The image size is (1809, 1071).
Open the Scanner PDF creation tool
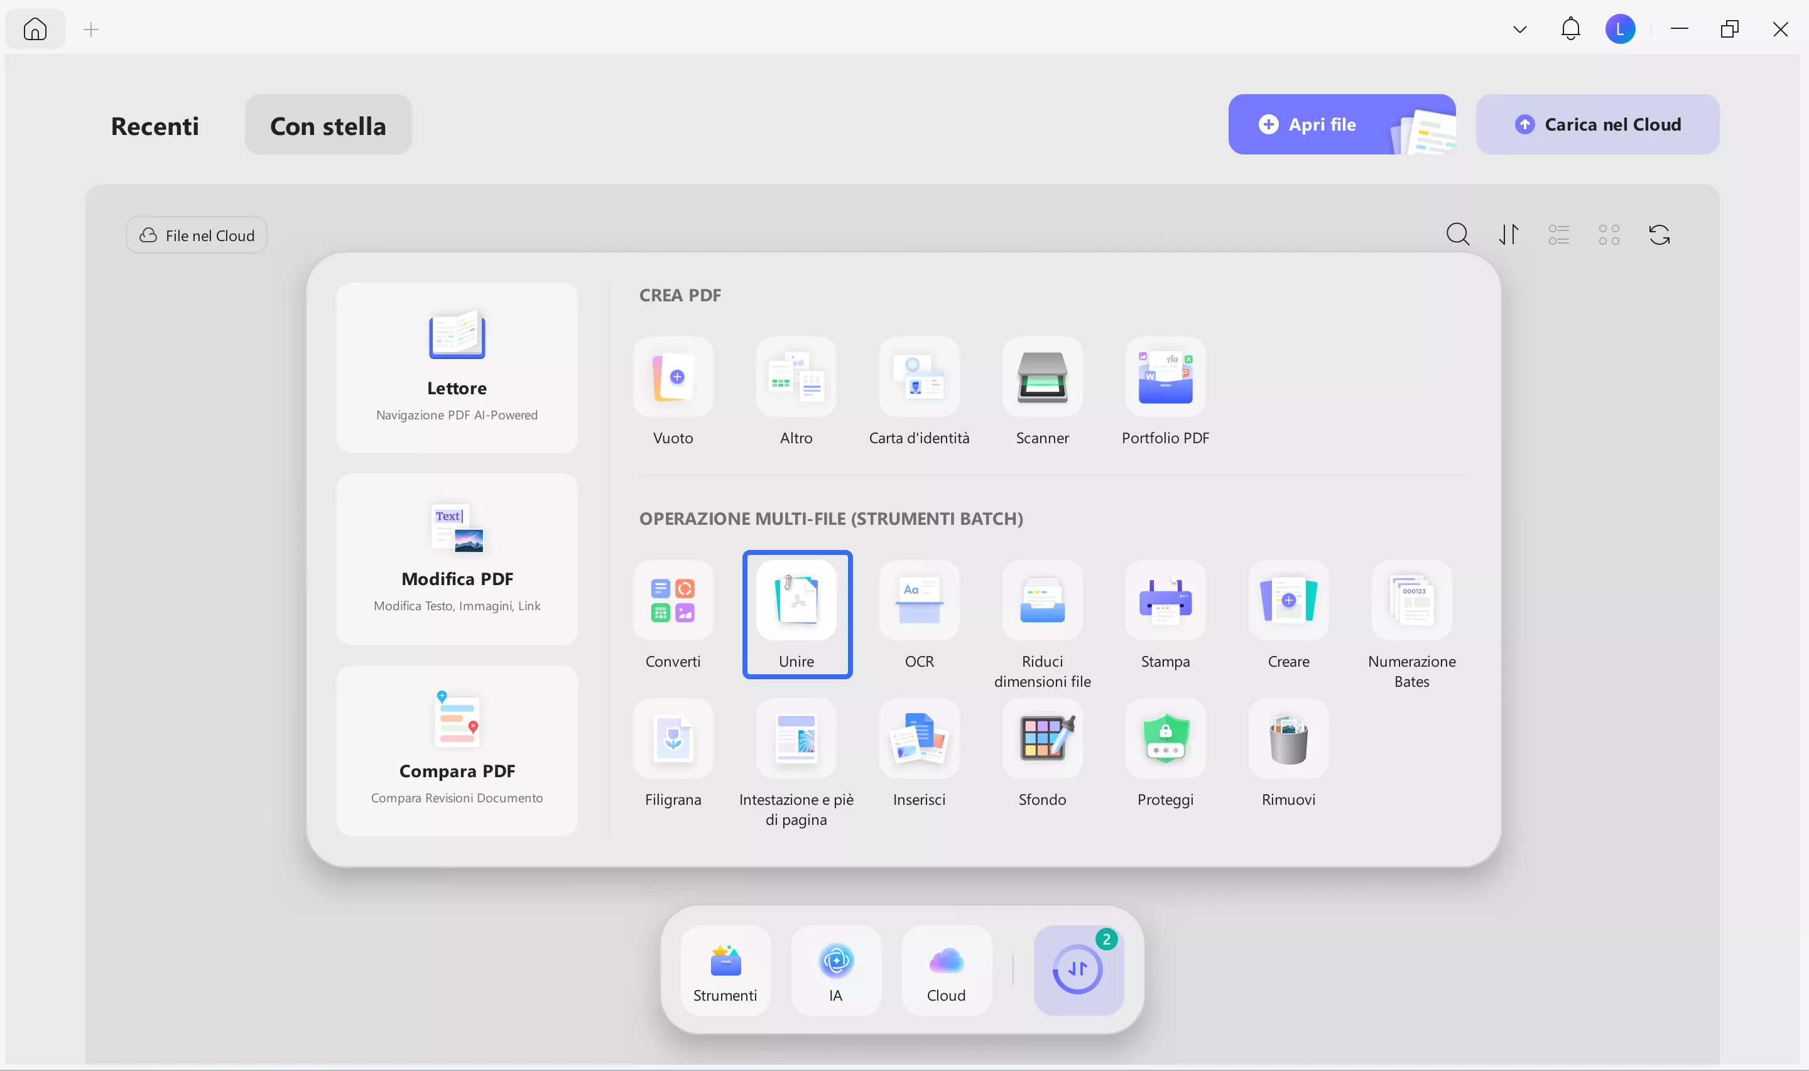tap(1041, 377)
